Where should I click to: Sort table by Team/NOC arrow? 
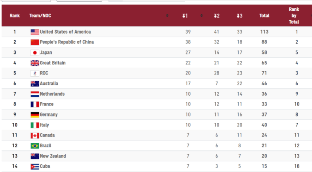click(167, 16)
